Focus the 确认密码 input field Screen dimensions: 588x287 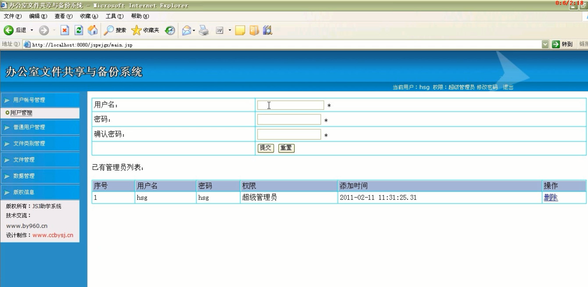(x=289, y=134)
